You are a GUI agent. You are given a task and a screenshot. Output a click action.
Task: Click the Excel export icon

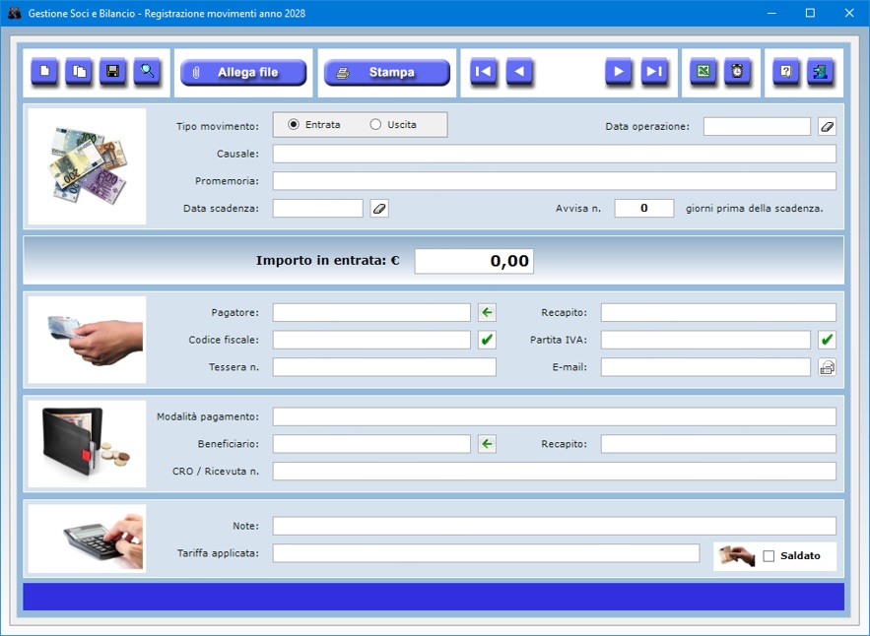[703, 72]
